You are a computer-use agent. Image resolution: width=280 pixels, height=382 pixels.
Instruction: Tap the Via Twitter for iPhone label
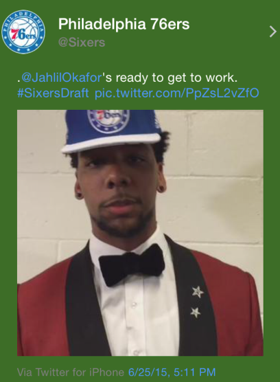71,372
